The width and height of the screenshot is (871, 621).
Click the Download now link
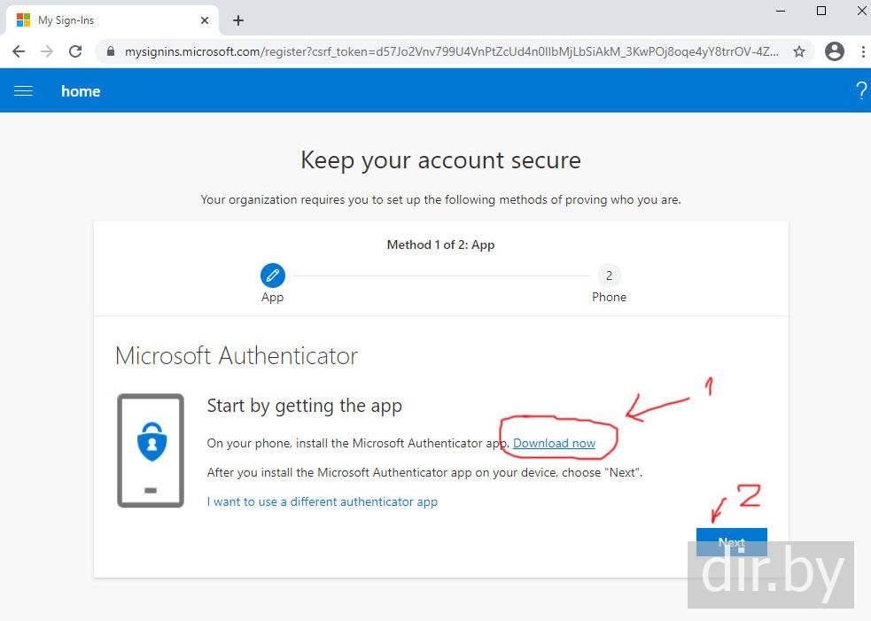(554, 443)
